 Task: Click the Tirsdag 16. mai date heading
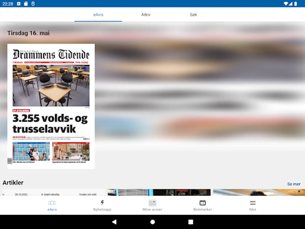coord(28,33)
